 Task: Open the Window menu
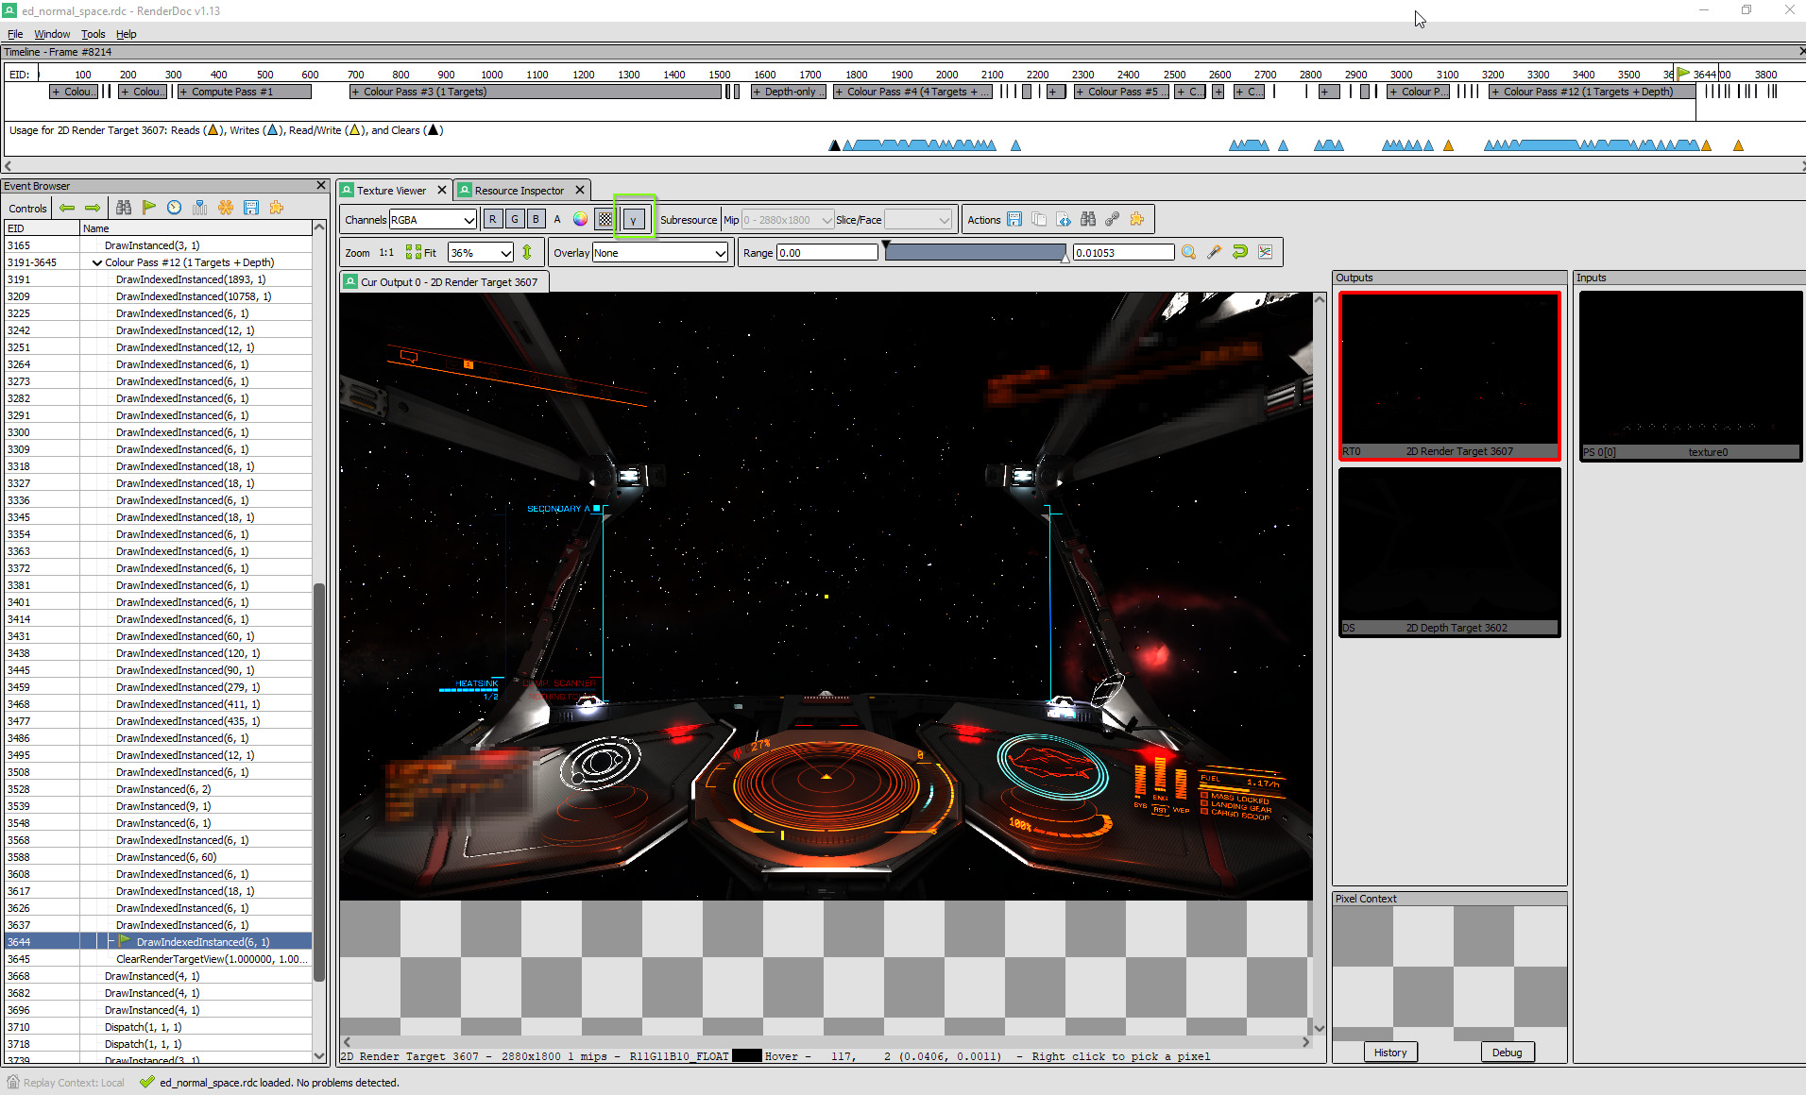pyautogui.click(x=52, y=34)
